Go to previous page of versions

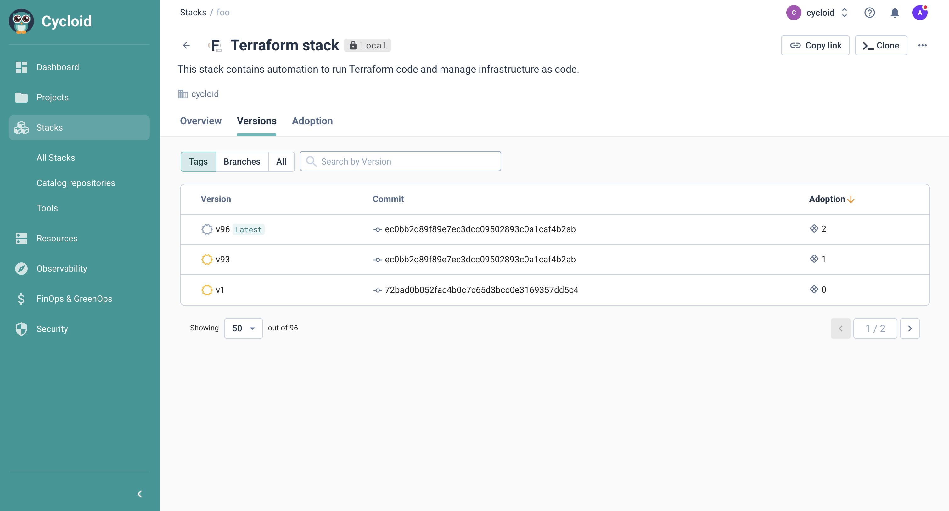tap(841, 328)
